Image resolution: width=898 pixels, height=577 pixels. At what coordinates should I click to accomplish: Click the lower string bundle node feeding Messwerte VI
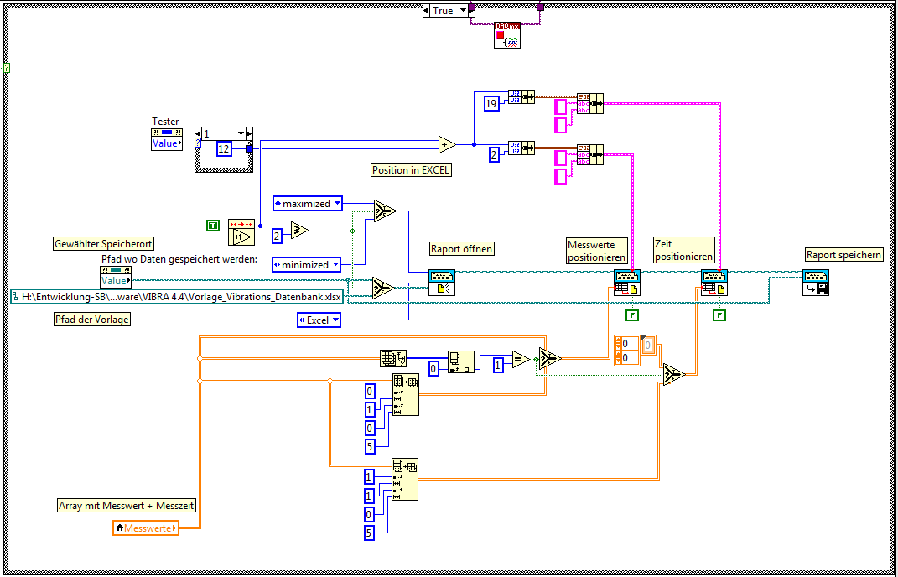[590, 154]
